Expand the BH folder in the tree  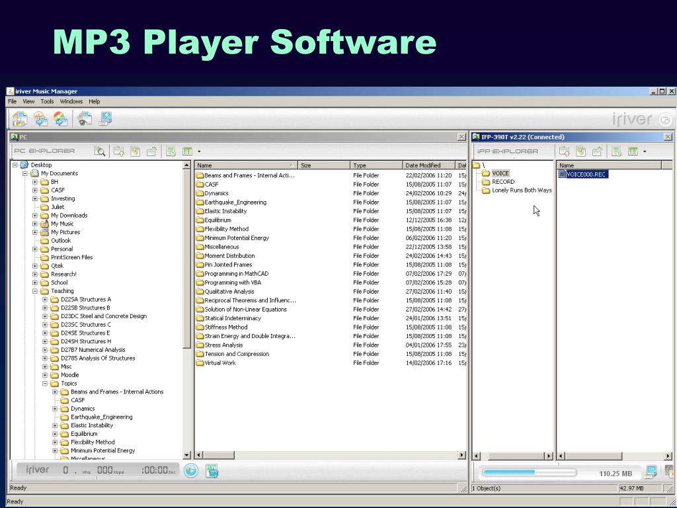pyautogui.click(x=35, y=182)
